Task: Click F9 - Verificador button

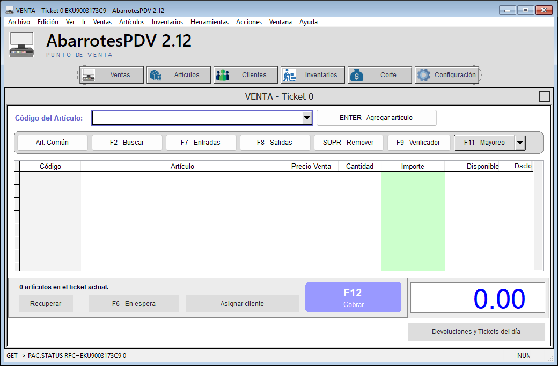Action: point(418,143)
